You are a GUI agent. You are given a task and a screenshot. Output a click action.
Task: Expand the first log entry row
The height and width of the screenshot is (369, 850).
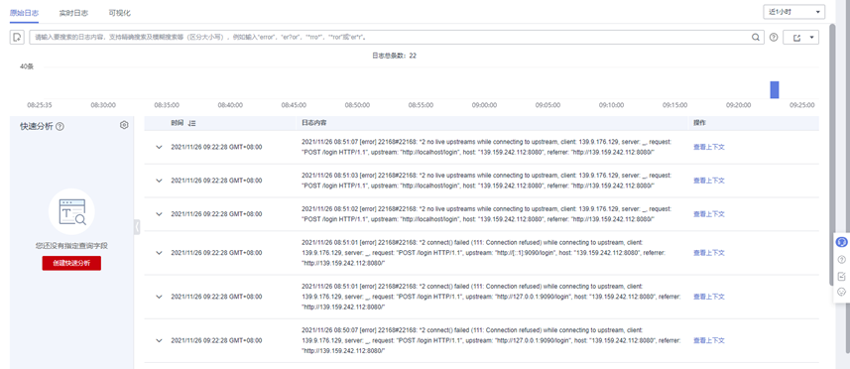(159, 147)
